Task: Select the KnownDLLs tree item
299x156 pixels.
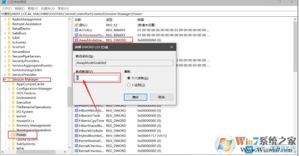Action: tap(25, 121)
